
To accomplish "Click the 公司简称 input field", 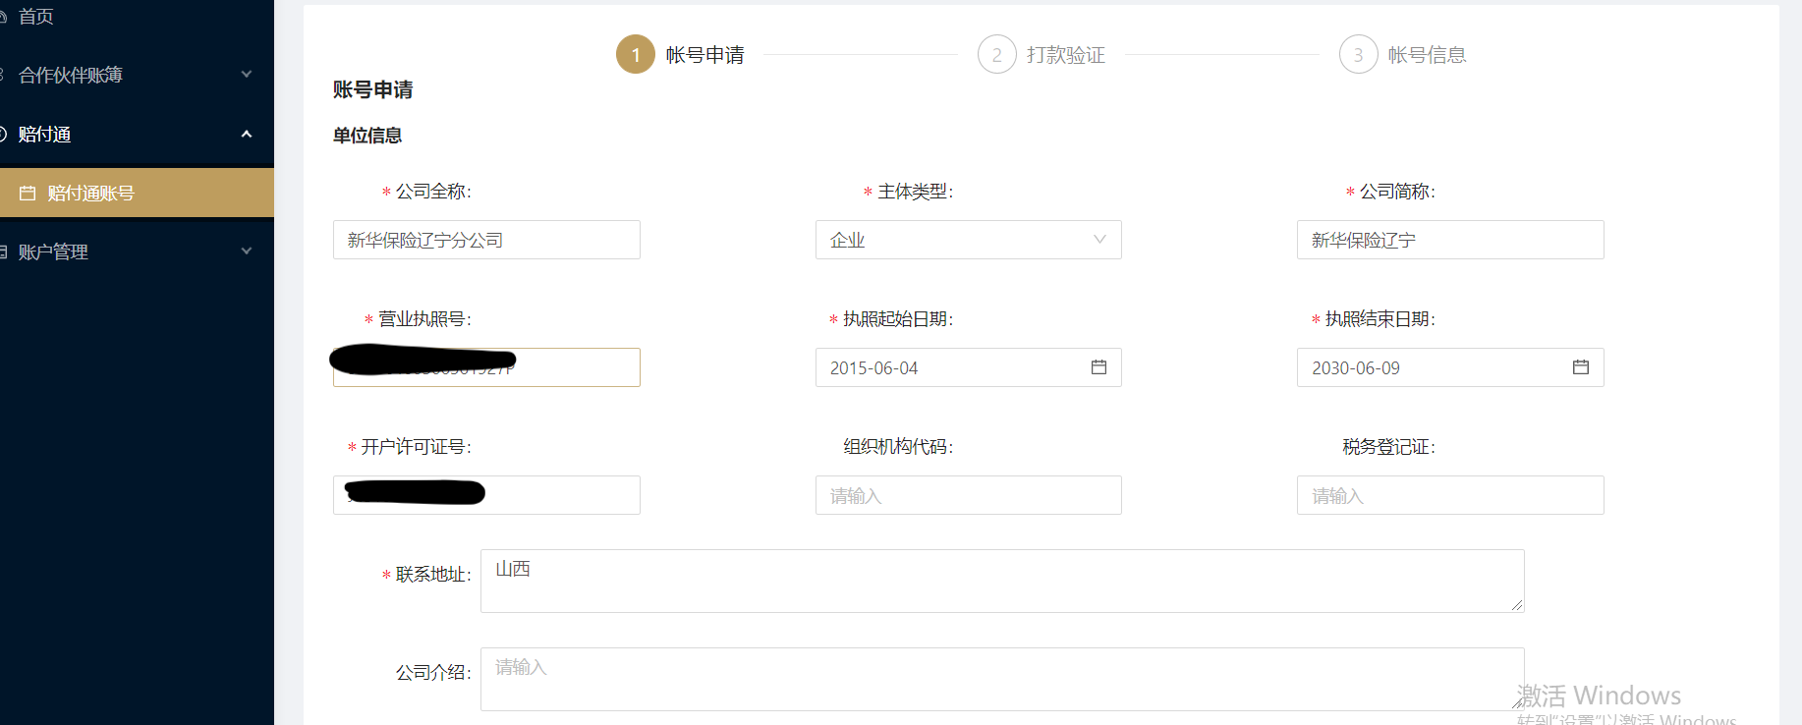I will [1450, 240].
